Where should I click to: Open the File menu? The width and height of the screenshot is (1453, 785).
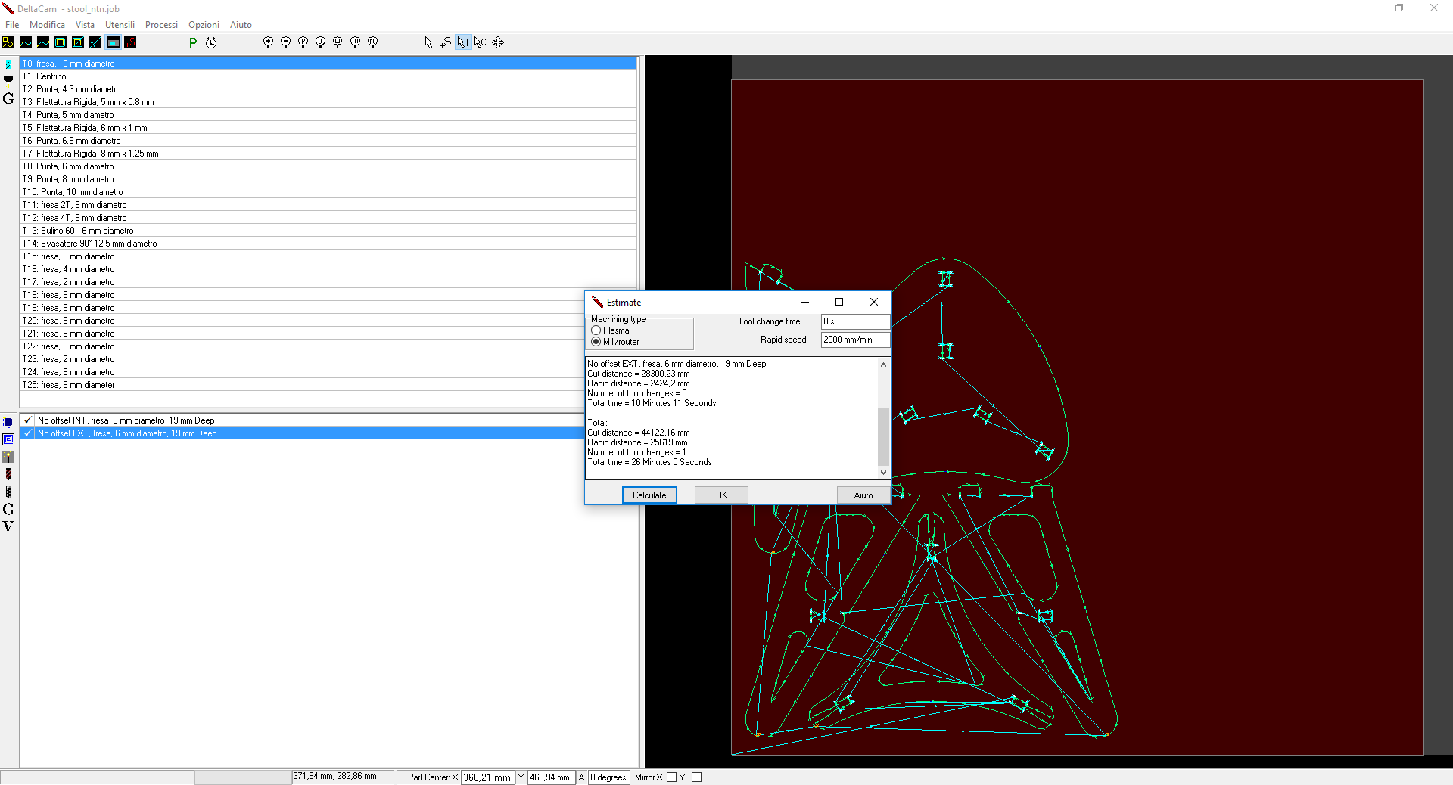[x=12, y=25]
